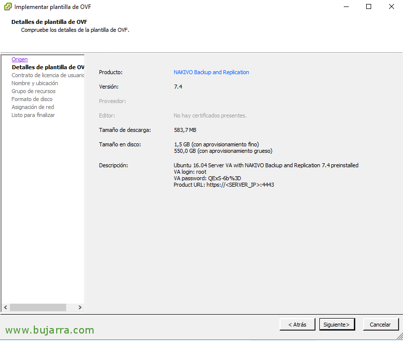Click the sidebar scroll right arrow
Image resolution: width=403 pixels, height=341 pixels.
point(80,307)
